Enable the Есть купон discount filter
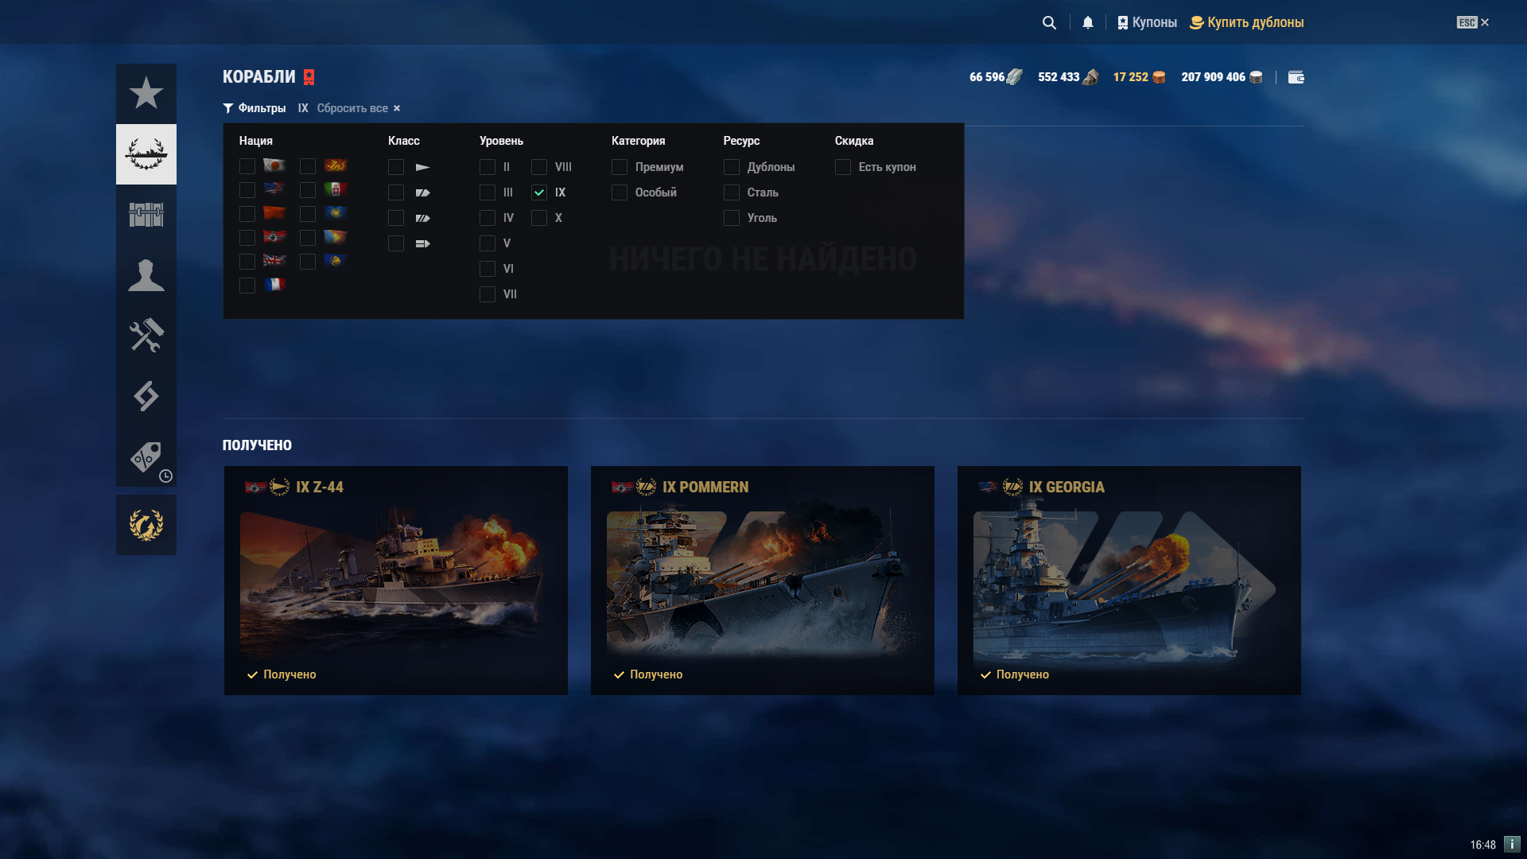The height and width of the screenshot is (859, 1527). (843, 167)
